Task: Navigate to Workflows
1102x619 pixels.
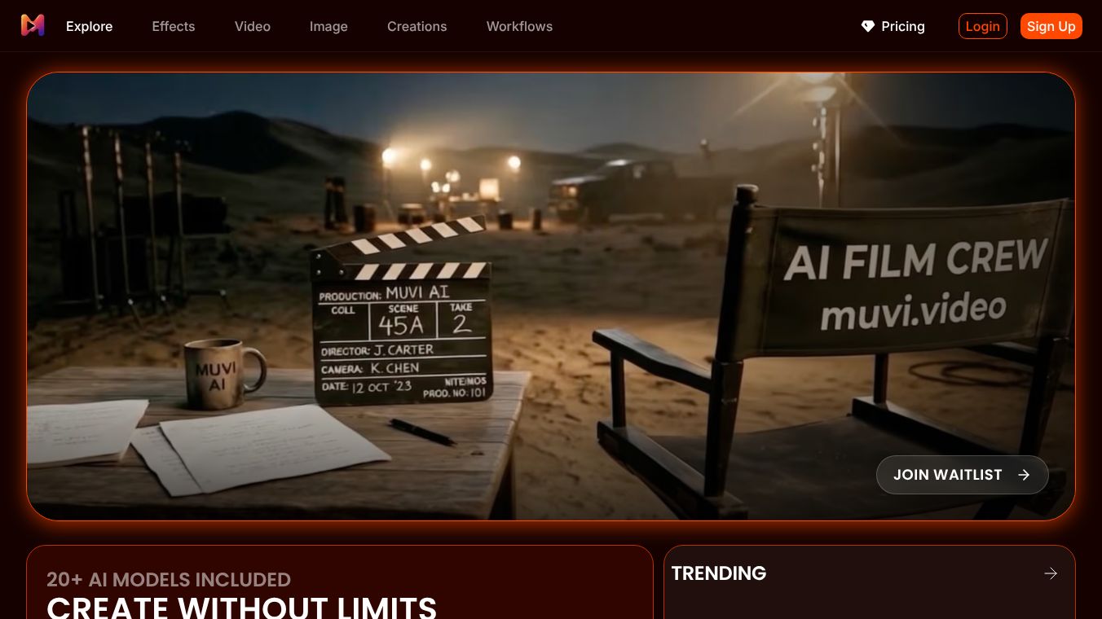Action: tap(519, 26)
